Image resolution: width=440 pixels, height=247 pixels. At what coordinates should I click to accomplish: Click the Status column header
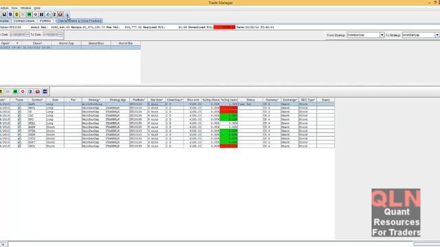pyautogui.click(x=250, y=100)
